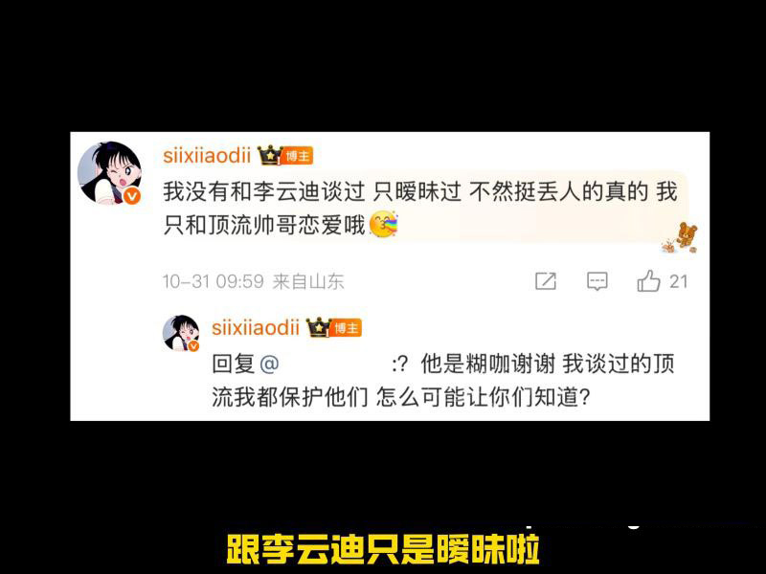The height and width of the screenshot is (574, 766).
Task: Open the reply author's small avatar
Action: click(181, 333)
